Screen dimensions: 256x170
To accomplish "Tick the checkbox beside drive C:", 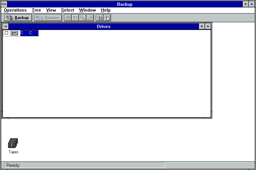I will (6, 33).
